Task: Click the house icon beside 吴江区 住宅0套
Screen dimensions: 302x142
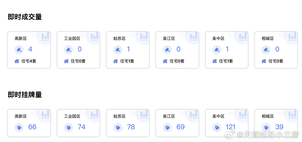Action: [x=165, y=61]
